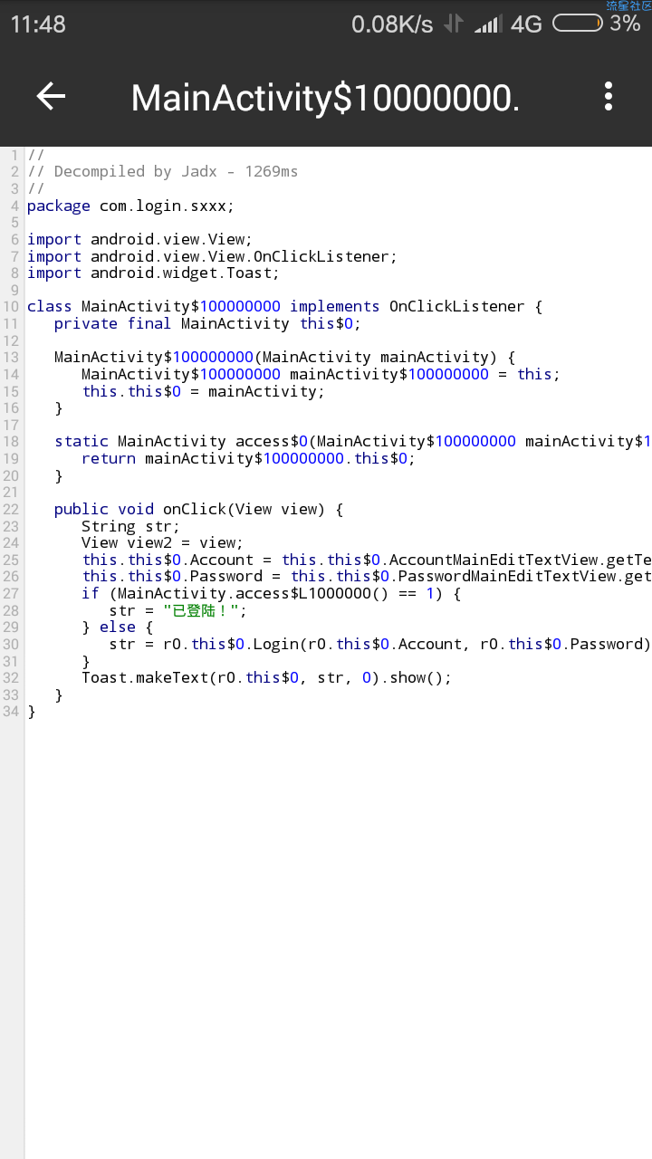Tap the battery icon in status bar
Viewport: 652px width, 1159px height.
click(578, 24)
